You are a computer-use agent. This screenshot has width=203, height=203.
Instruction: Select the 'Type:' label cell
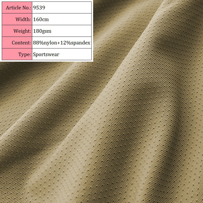(17, 54)
